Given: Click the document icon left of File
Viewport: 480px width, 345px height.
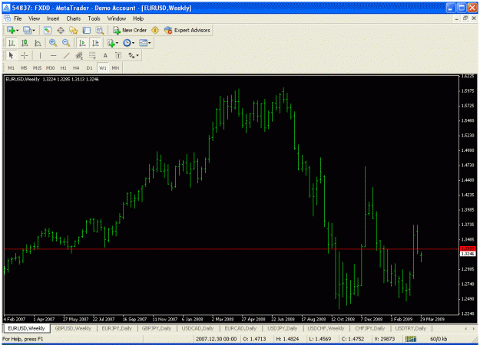Looking at the screenshot, I should pos(8,18).
